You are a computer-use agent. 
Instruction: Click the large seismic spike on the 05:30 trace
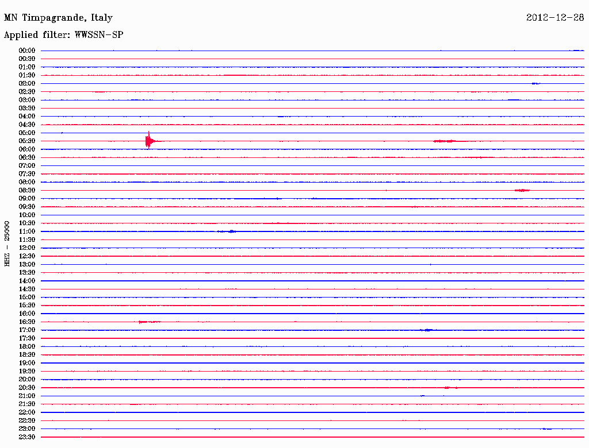pyautogui.click(x=149, y=141)
